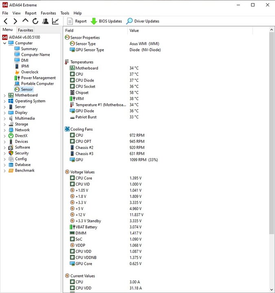The height and width of the screenshot is (293, 275).
Task: Open the Portable Computer laptop icon item
Action: (17, 83)
